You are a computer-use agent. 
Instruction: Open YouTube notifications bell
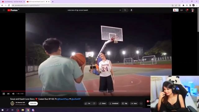pyautogui.click(x=187, y=10)
